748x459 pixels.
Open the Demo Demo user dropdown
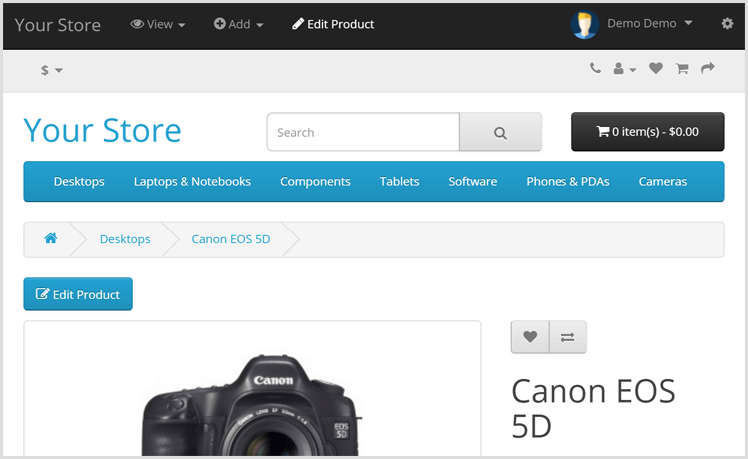click(x=649, y=23)
